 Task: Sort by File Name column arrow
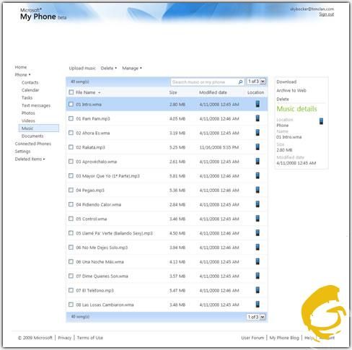point(99,92)
